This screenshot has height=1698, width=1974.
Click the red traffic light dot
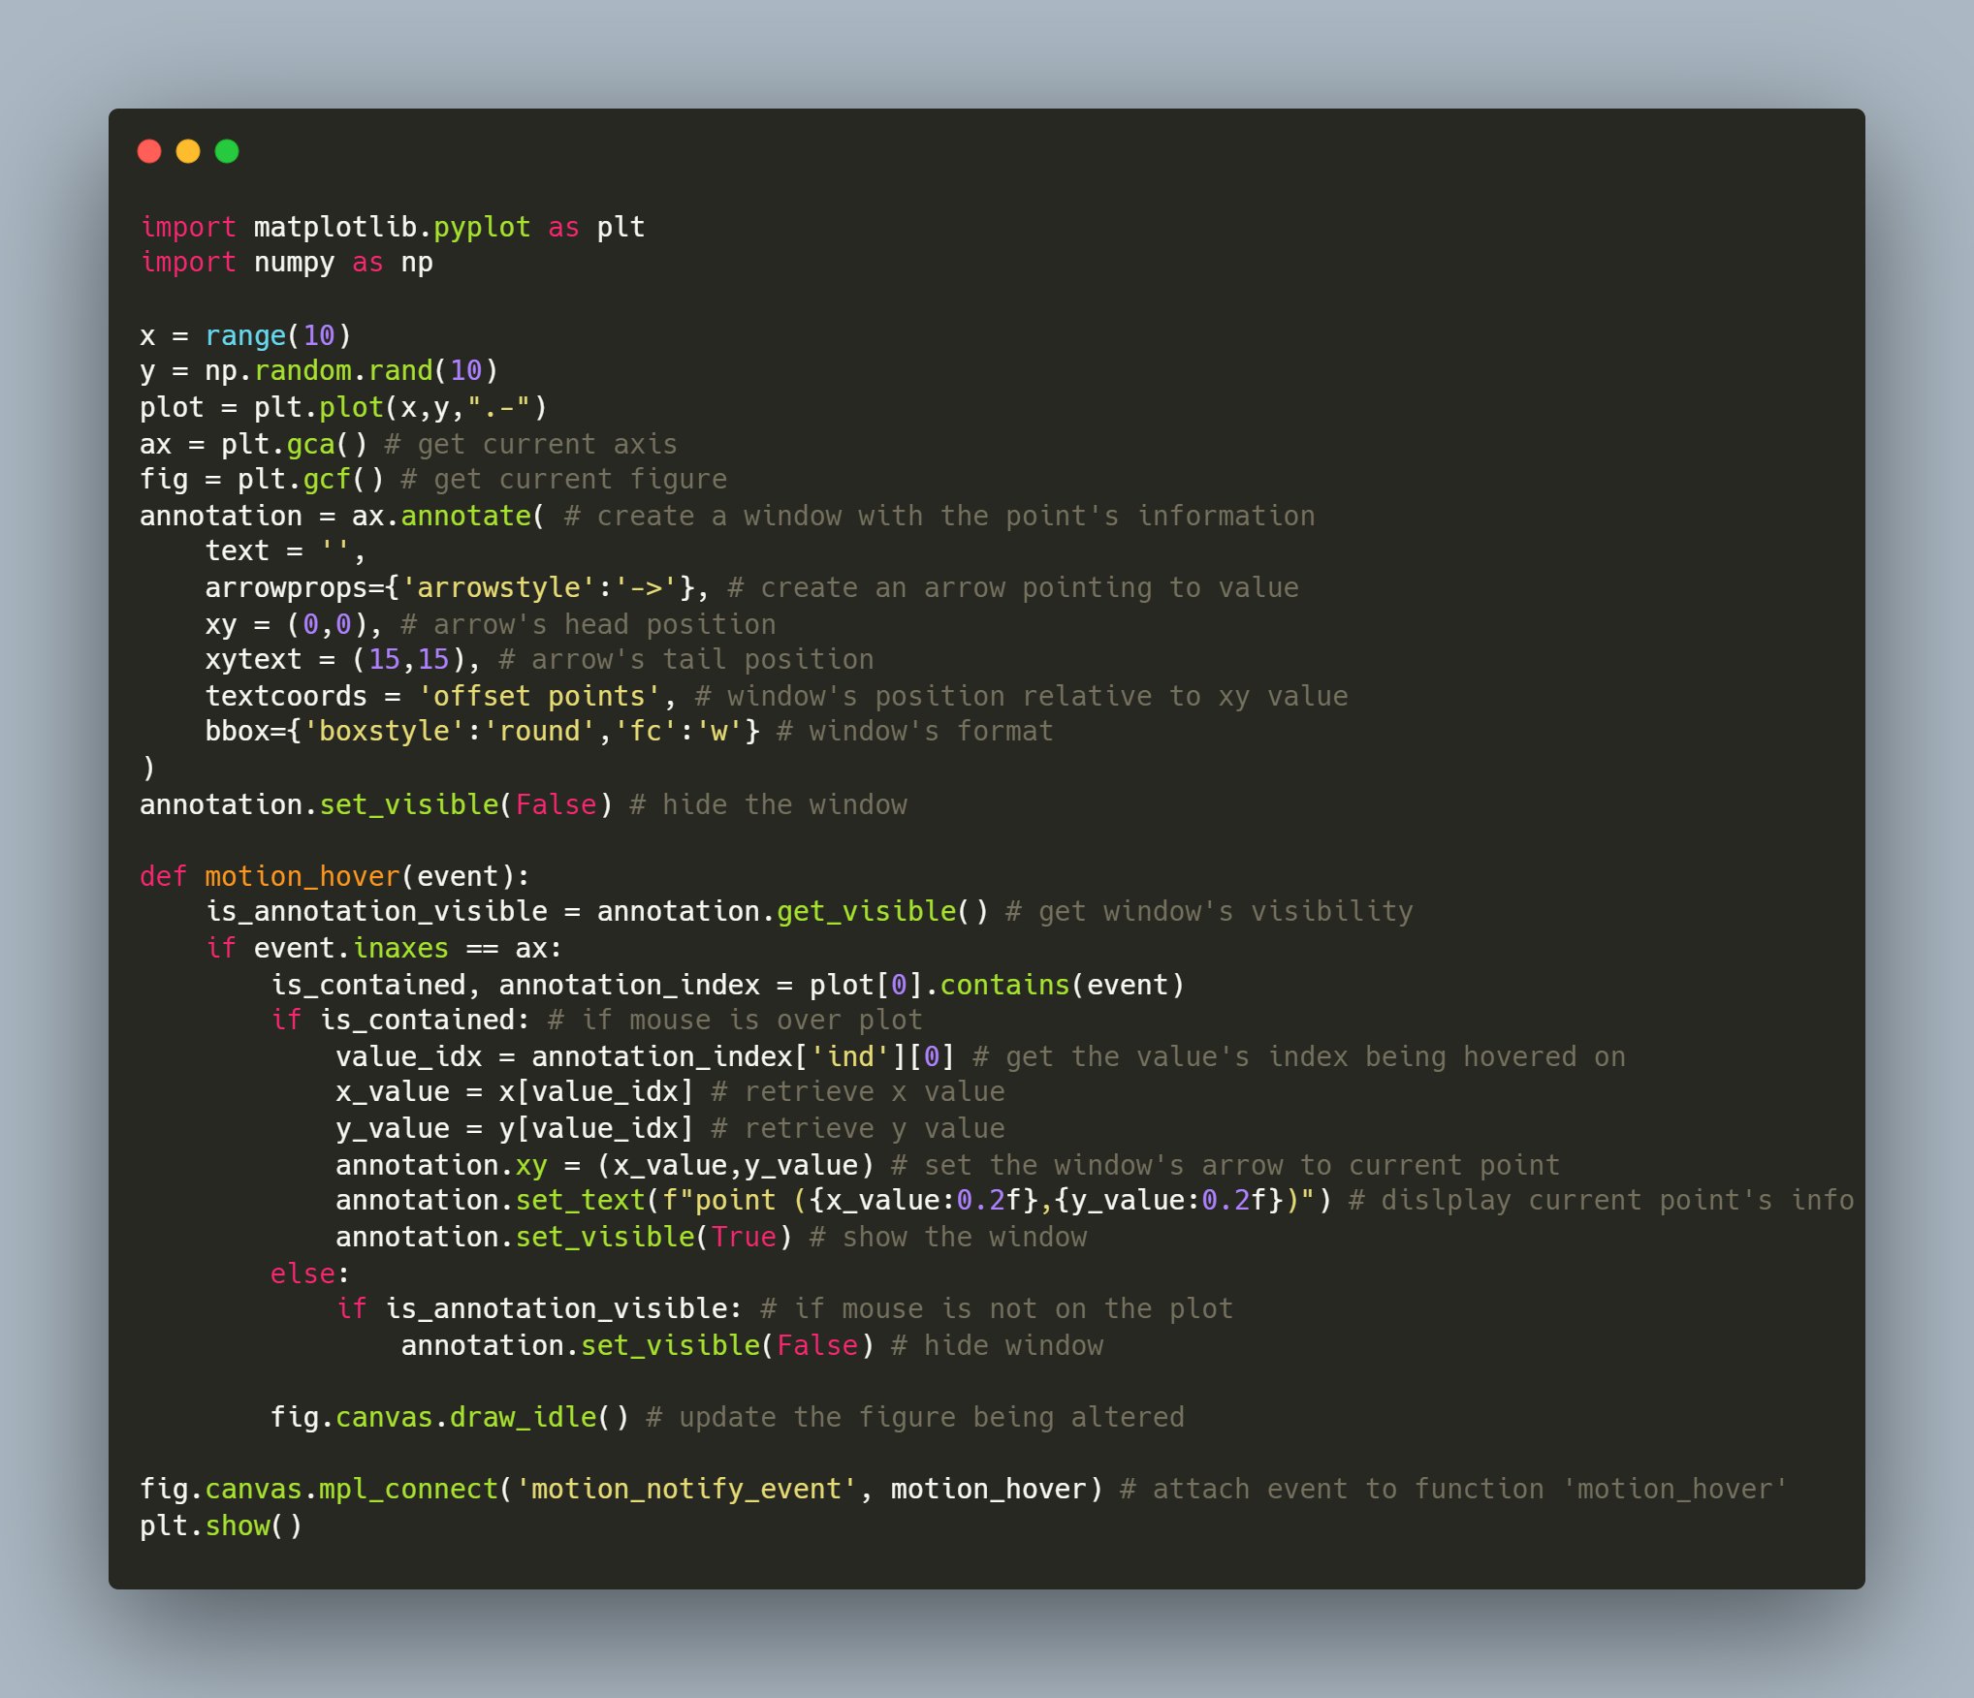150,150
